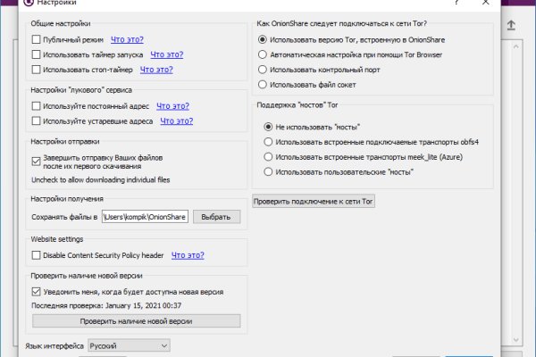Click Проверить подключение к сети Tor button

point(314,201)
